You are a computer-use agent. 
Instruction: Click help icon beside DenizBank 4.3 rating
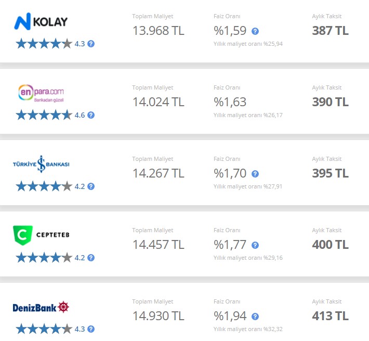[x=91, y=329]
